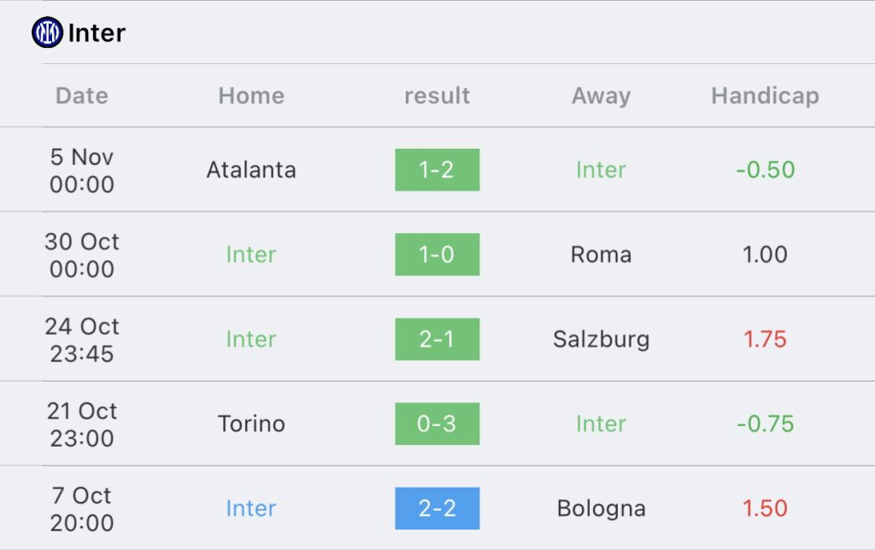Click the result column header
This screenshot has height=550, width=875.
(437, 96)
